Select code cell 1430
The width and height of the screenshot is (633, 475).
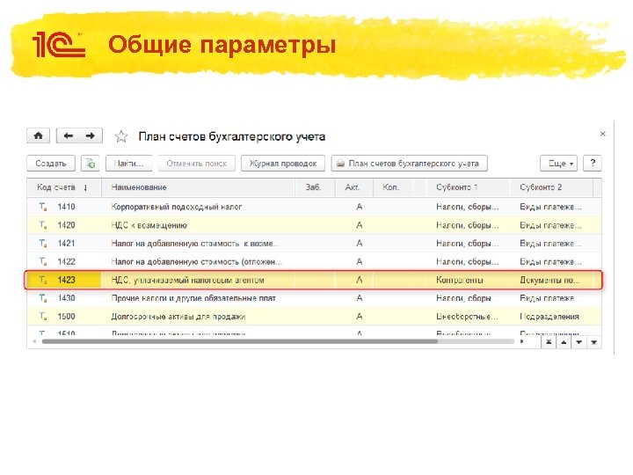(x=66, y=298)
